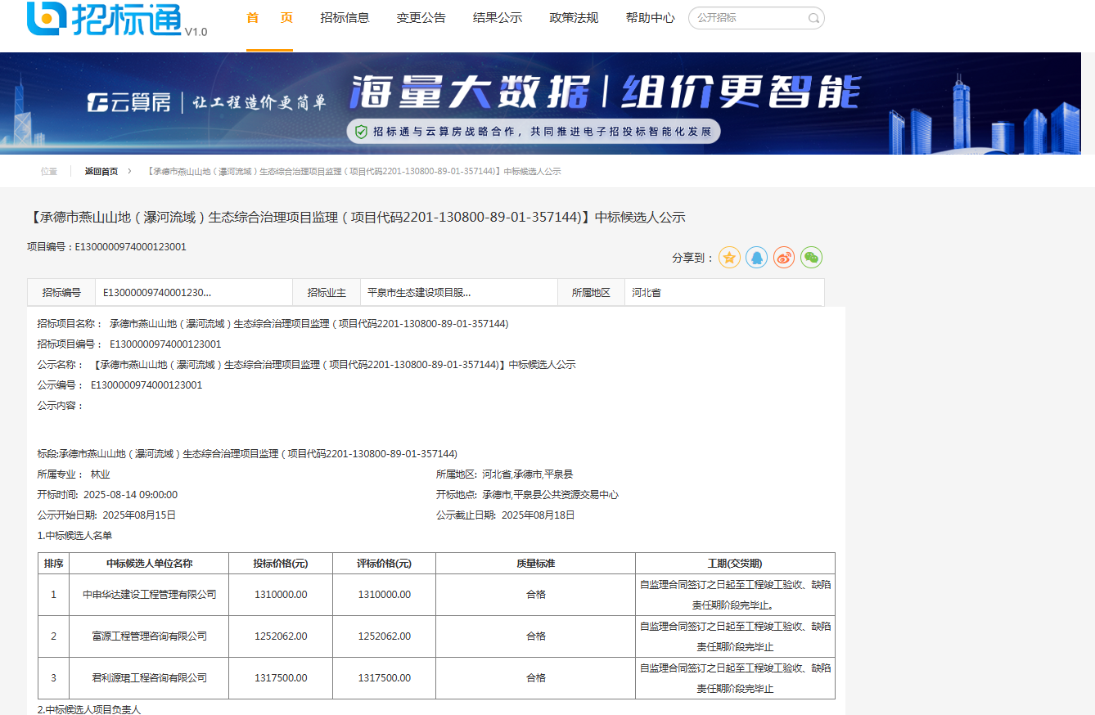Click 返回首页 breadcrumb link
1095x715 pixels.
click(x=101, y=172)
